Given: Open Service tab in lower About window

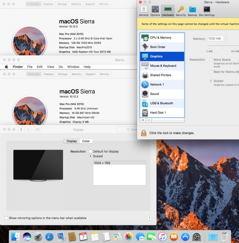Looking at the screenshot, I should coord(104,74).
